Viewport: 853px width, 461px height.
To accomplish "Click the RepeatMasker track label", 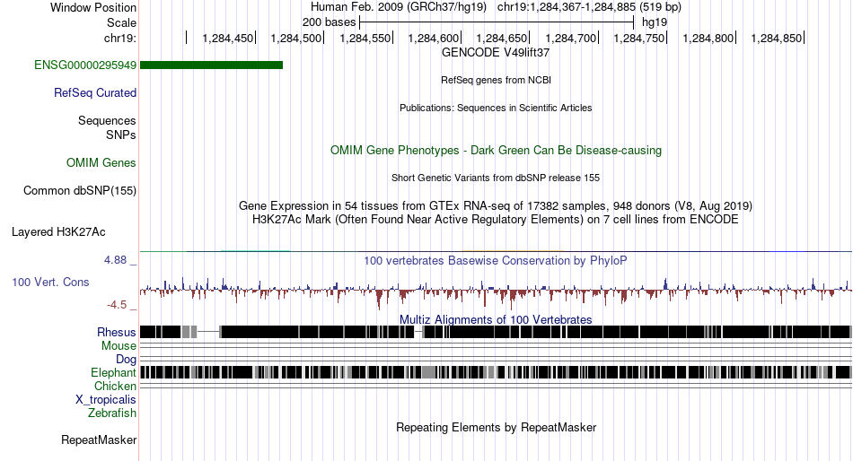I will coord(99,440).
